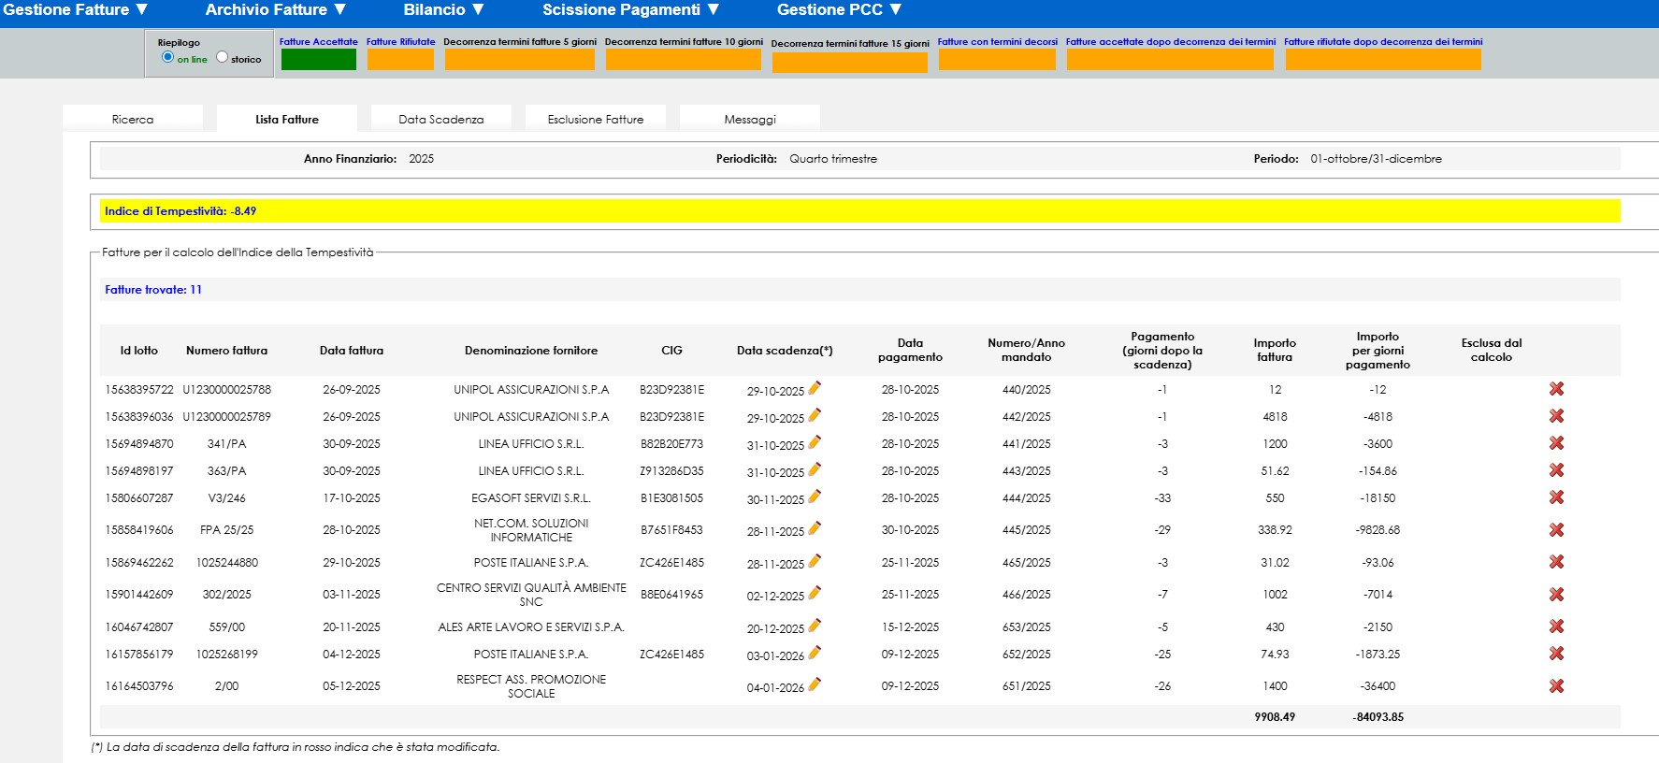Viewport: 1659px width, 763px height.
Task: Edit due date for invoice FPA 25/25
Action: [x=815, y=528]
